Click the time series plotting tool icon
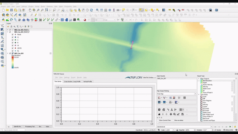 click(159, 98)
